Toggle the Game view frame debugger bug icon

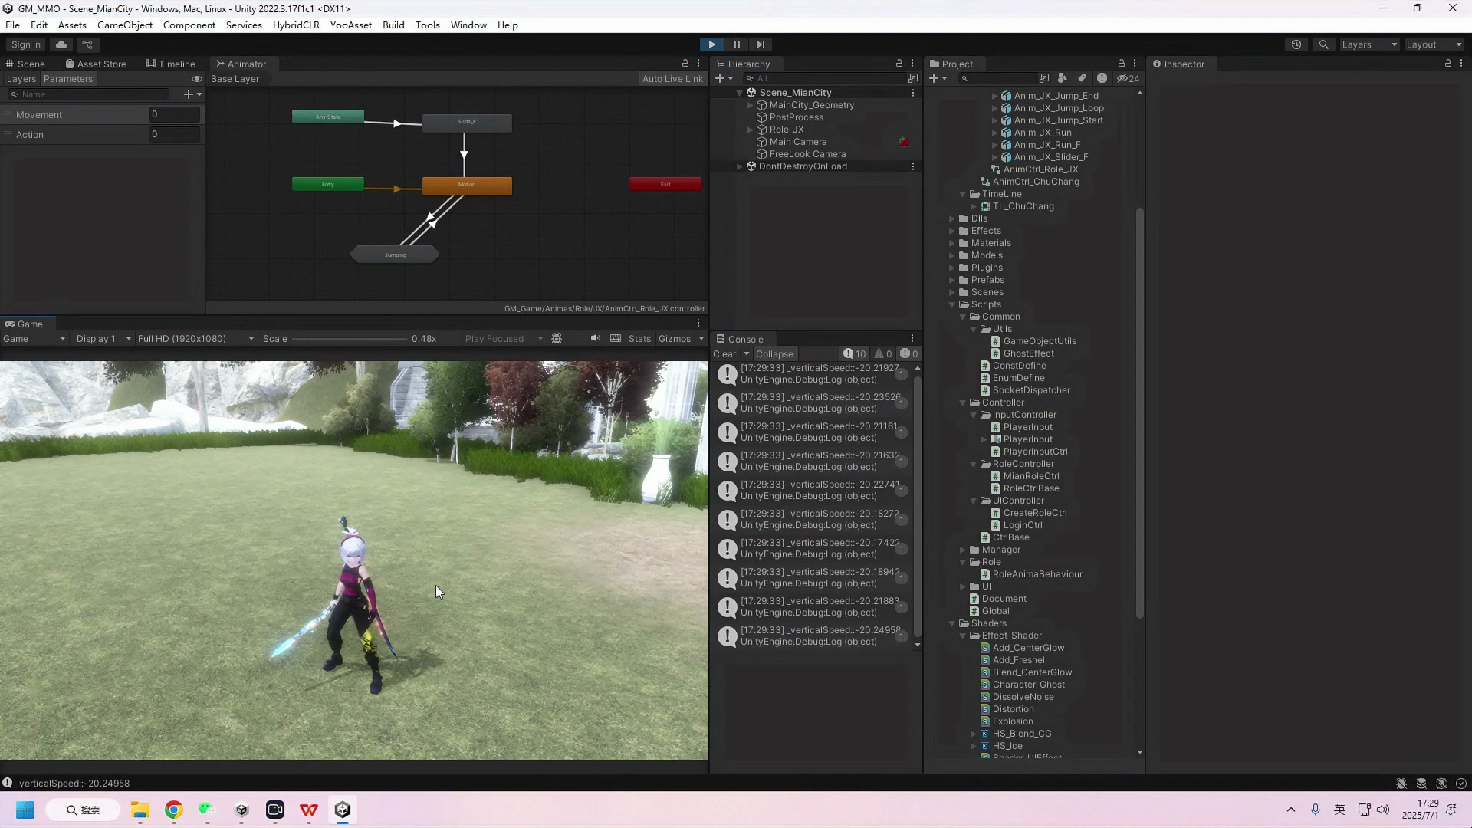pyautogui.click(x=557, y=338)
